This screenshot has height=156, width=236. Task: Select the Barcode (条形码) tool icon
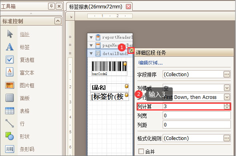10,149
